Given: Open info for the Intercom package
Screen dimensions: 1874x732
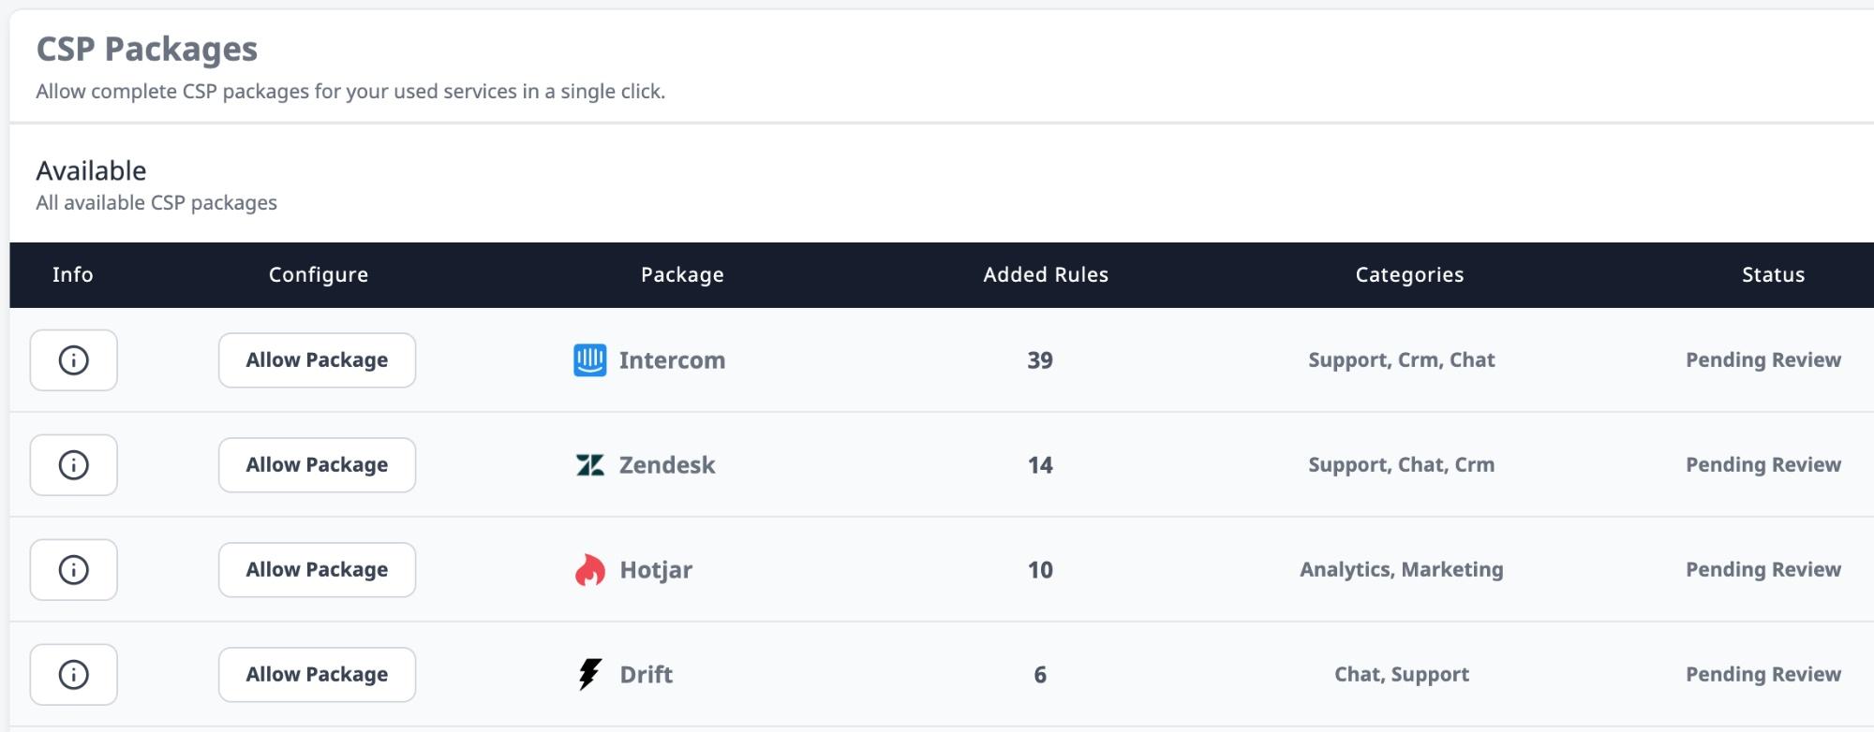Looking at the screenshot, I should coord(73,360).
